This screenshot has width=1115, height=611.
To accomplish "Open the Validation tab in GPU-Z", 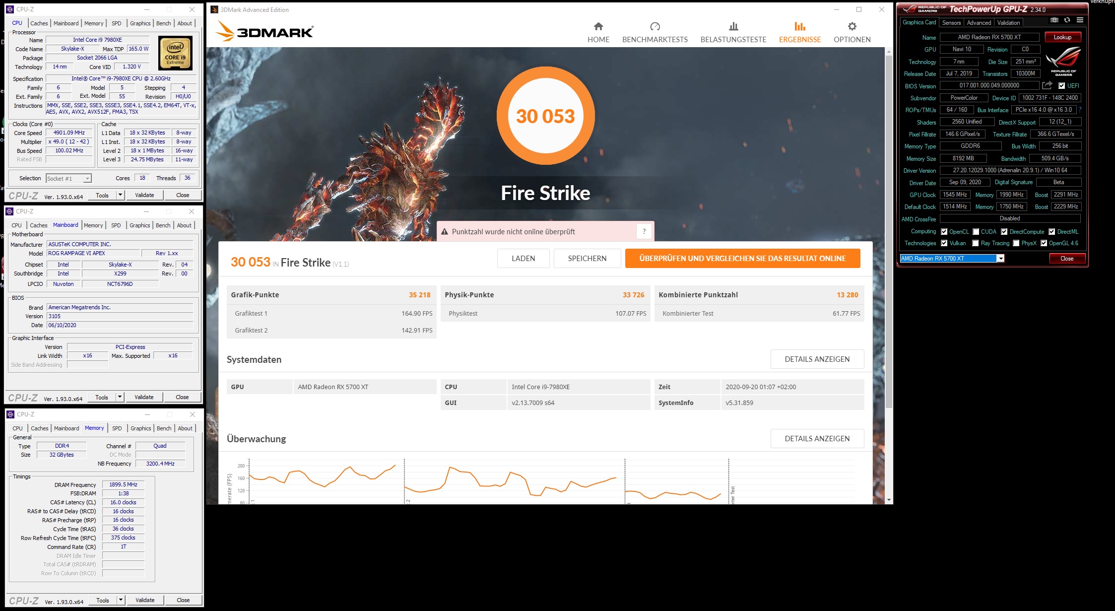I will click(1009, 23).
